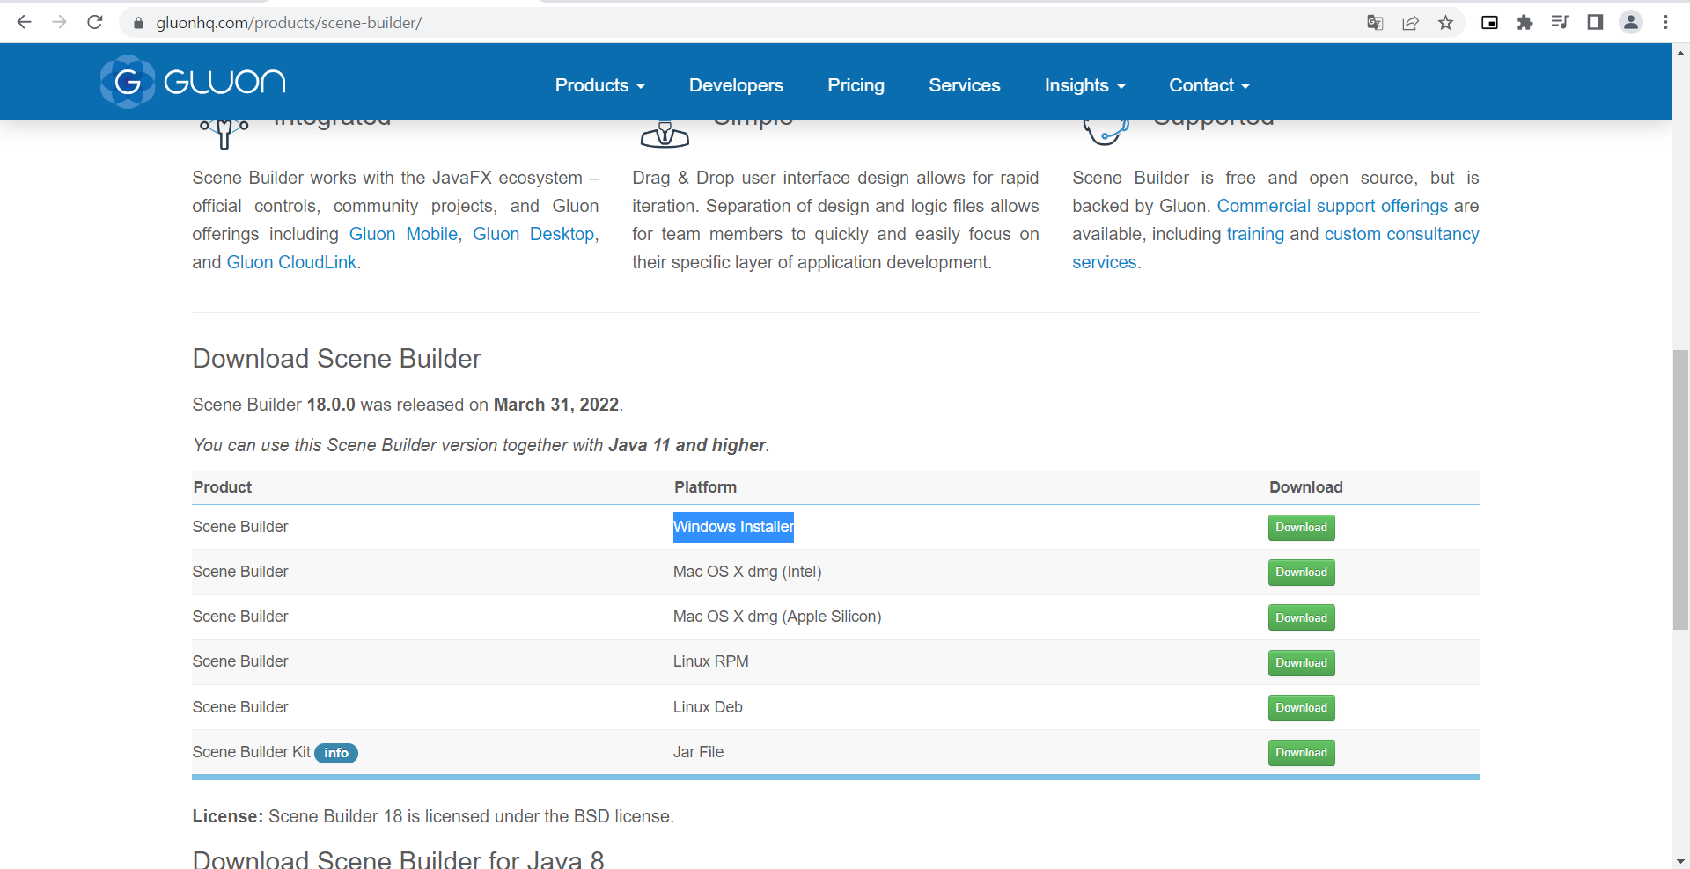This screenshot has width=1690, height=869.
Task: Click the Platform column header
Action: tap(706, 487)
